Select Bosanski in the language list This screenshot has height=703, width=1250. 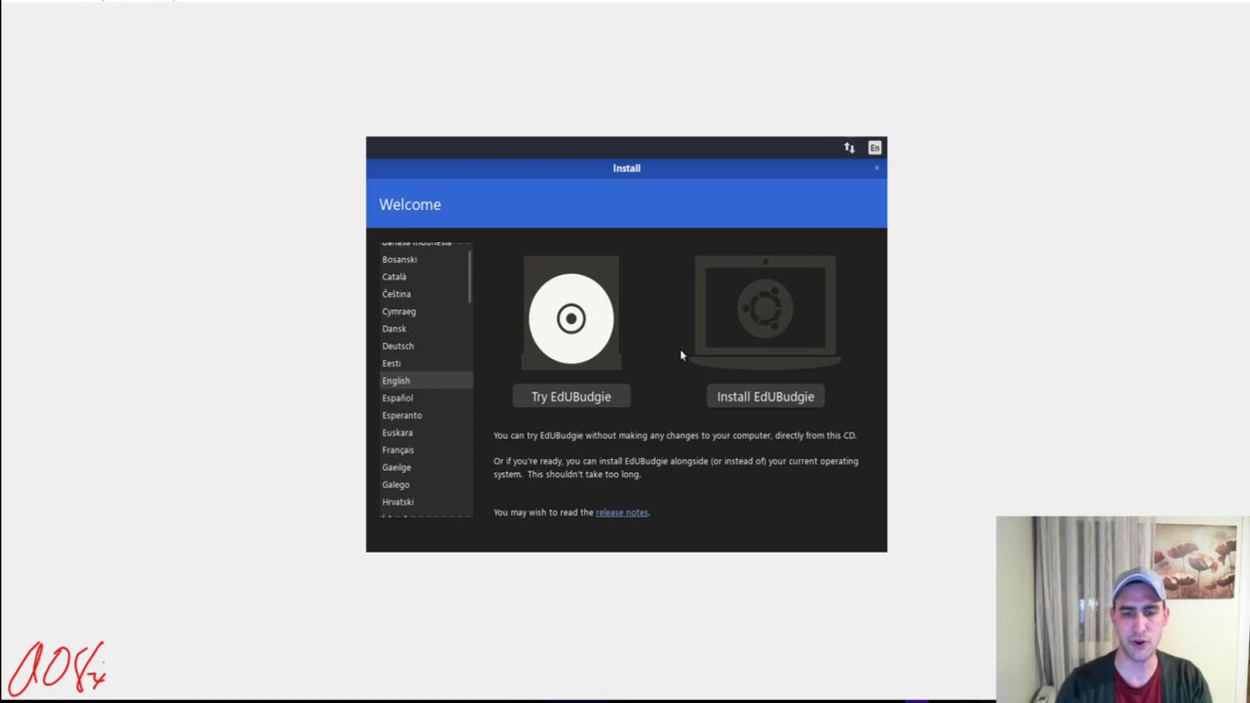(425, 260)
